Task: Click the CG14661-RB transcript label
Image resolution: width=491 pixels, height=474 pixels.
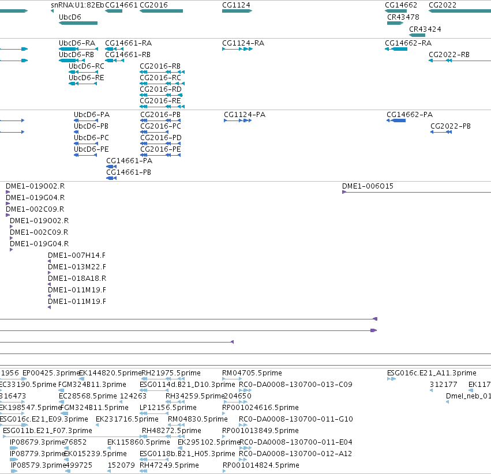Action: coord(128,55)
